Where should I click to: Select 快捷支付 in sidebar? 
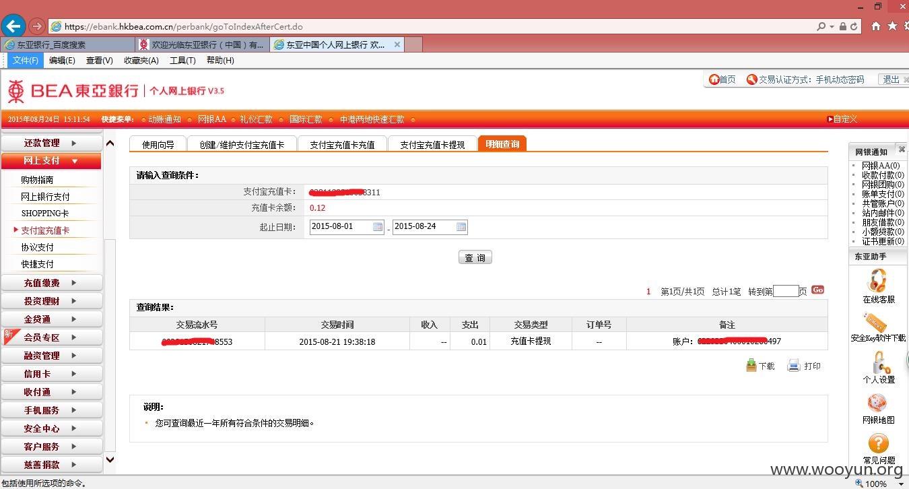pyautogui.click(x=37, y=264)
